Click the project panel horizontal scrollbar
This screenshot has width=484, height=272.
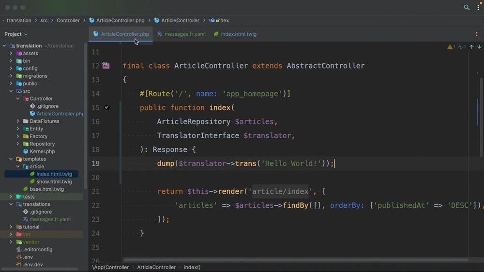pyautogui.click(x=40, y=269)
